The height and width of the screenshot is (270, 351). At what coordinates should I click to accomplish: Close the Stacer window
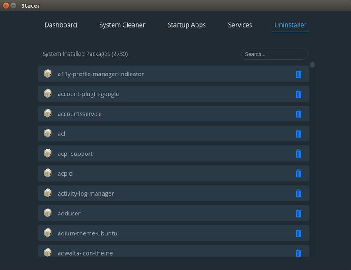coord(6,5)
